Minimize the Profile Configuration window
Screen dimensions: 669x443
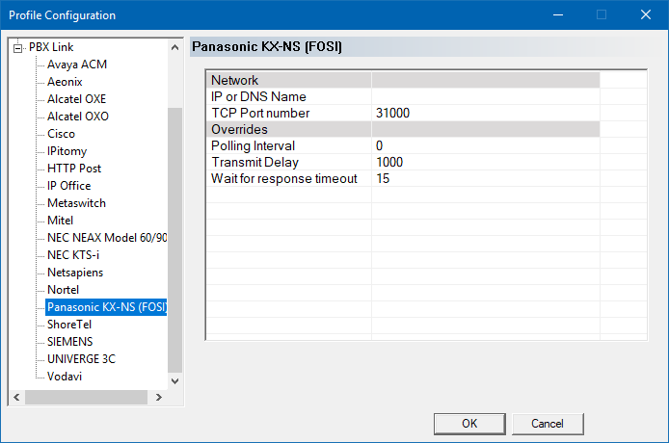pyautogui.click(x=558, y=14)
